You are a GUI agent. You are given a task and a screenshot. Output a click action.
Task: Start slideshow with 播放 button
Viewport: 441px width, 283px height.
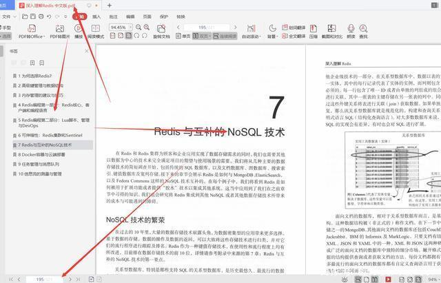click(78, 31)
